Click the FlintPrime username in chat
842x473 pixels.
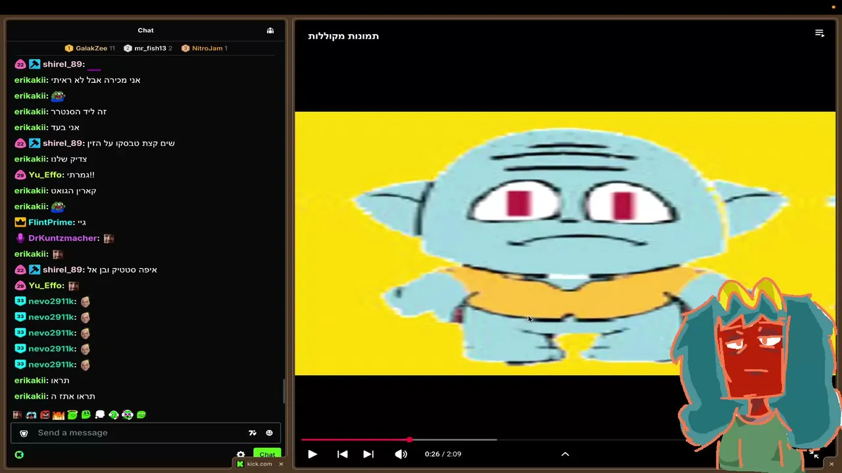coord(51,222)
